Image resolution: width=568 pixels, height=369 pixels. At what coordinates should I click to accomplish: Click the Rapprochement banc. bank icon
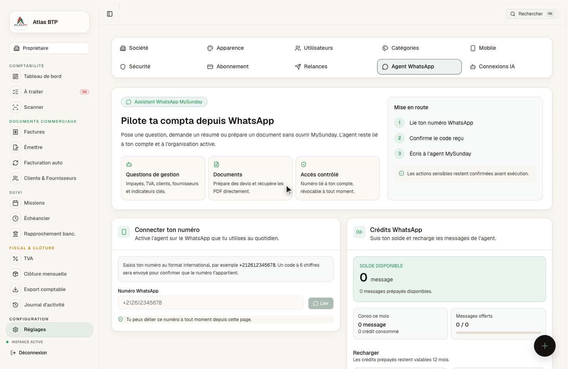tap(15, 234)
